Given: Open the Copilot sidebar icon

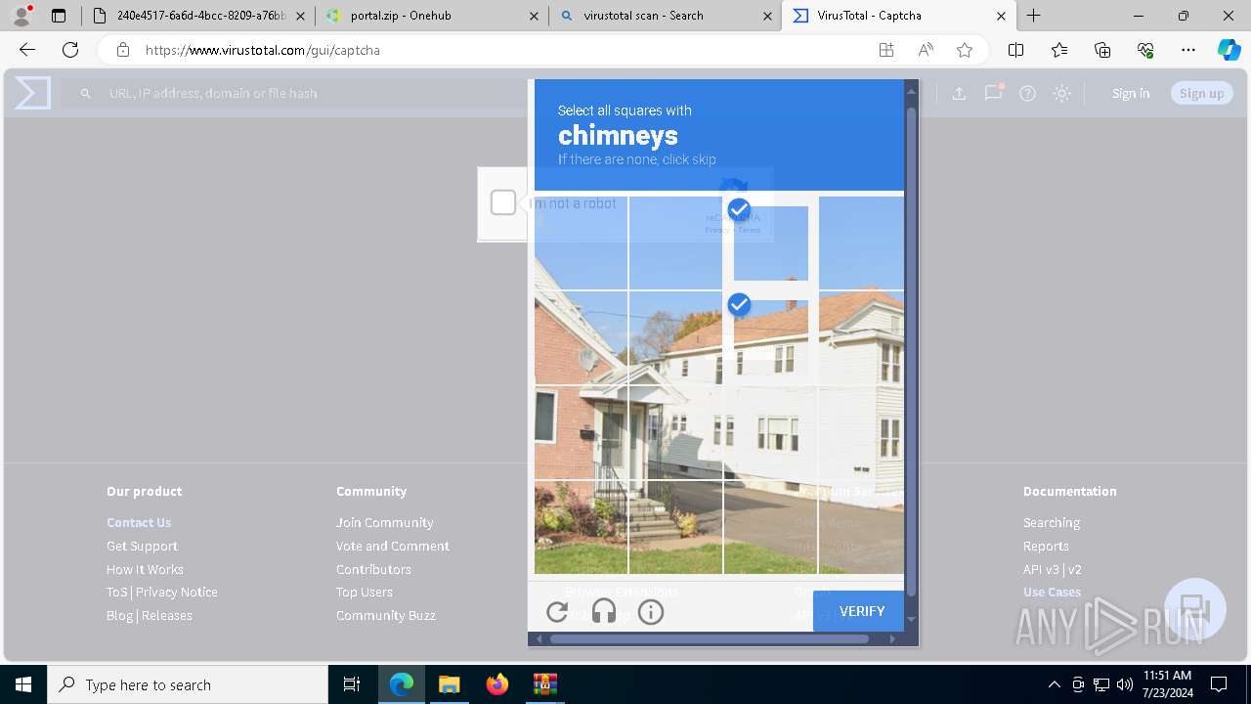Looking at the screenshot, I should (x=1229, y=50).
